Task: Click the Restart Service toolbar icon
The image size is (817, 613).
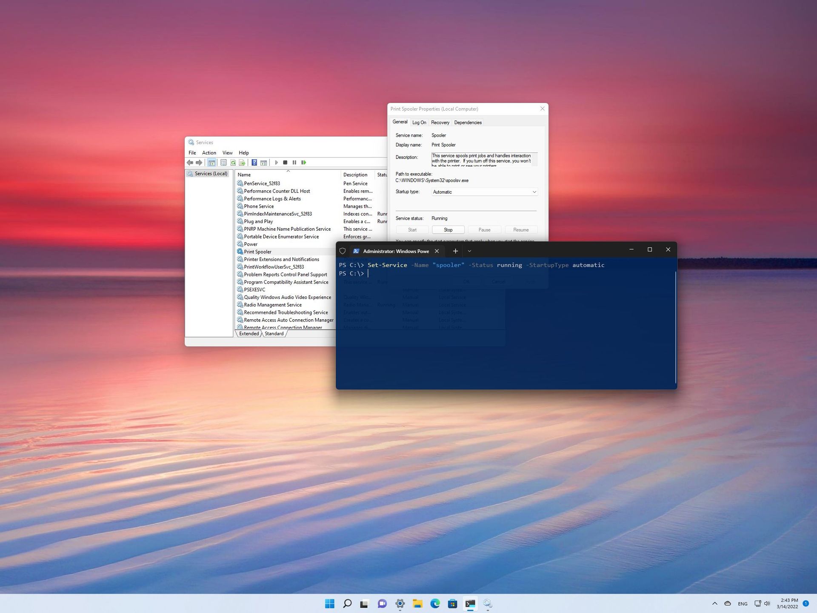Action: pyautogui.click(x=304, y=162)
